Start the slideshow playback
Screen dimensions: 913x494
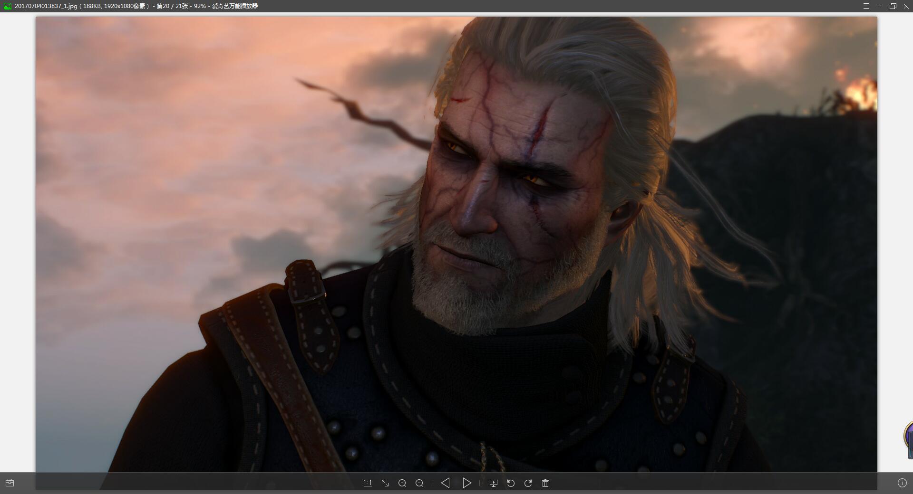pos(494,483)
